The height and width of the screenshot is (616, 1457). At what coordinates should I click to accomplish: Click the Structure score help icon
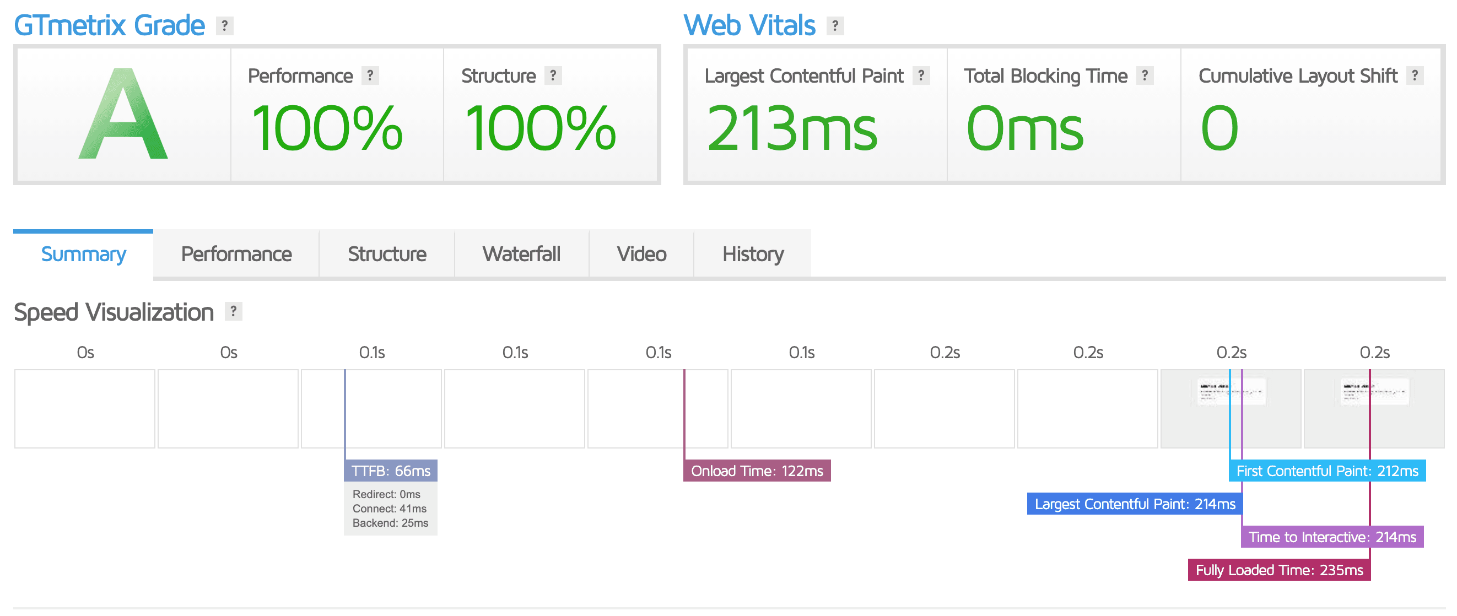point(553,75)
